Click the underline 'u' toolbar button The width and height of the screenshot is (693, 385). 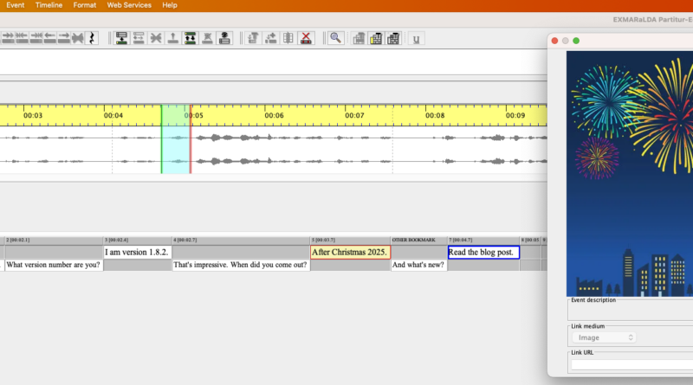tap(416, 38)
